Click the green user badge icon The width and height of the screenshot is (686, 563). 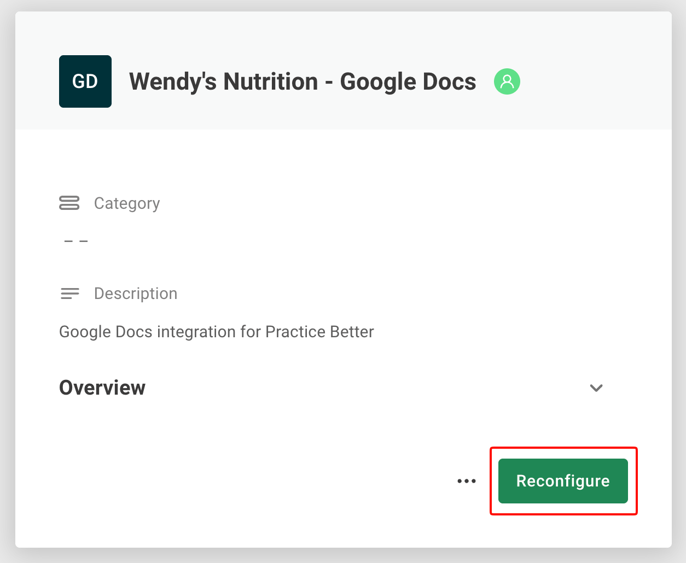coord(507,81)
